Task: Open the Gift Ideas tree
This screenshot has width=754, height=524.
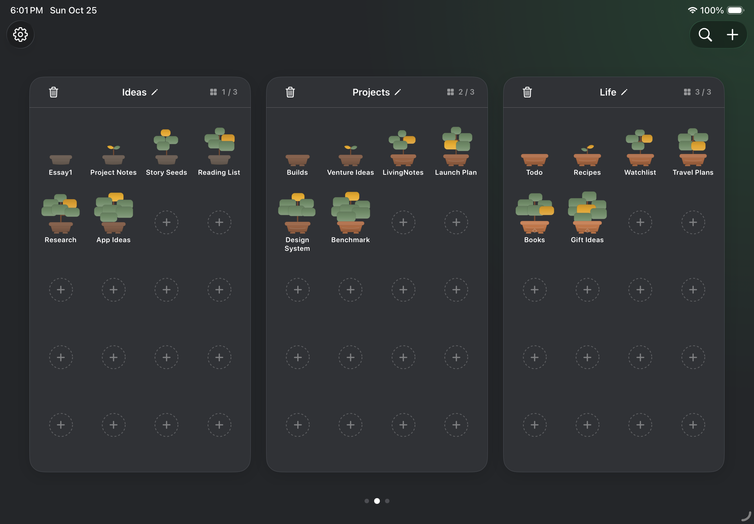Action: 587,212
